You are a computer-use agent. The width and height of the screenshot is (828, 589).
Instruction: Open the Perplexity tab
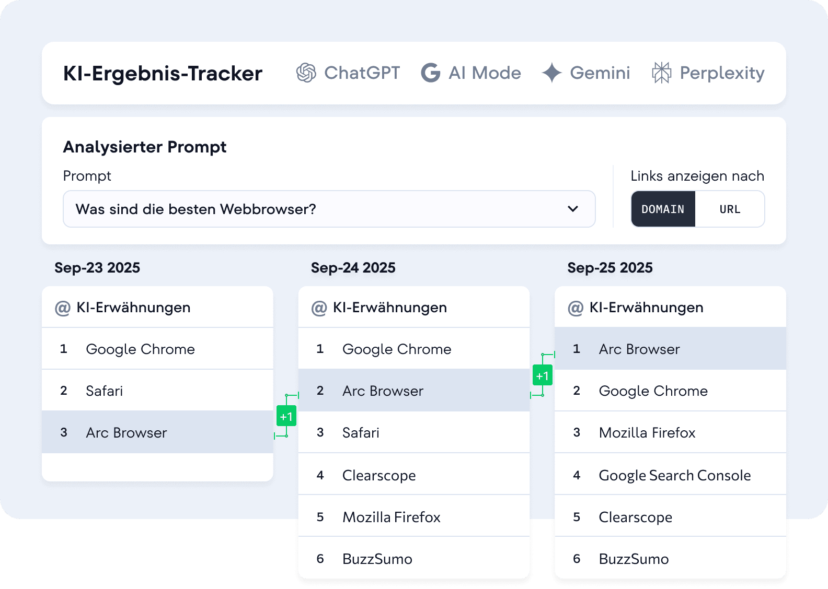click(x=722, y=73)
